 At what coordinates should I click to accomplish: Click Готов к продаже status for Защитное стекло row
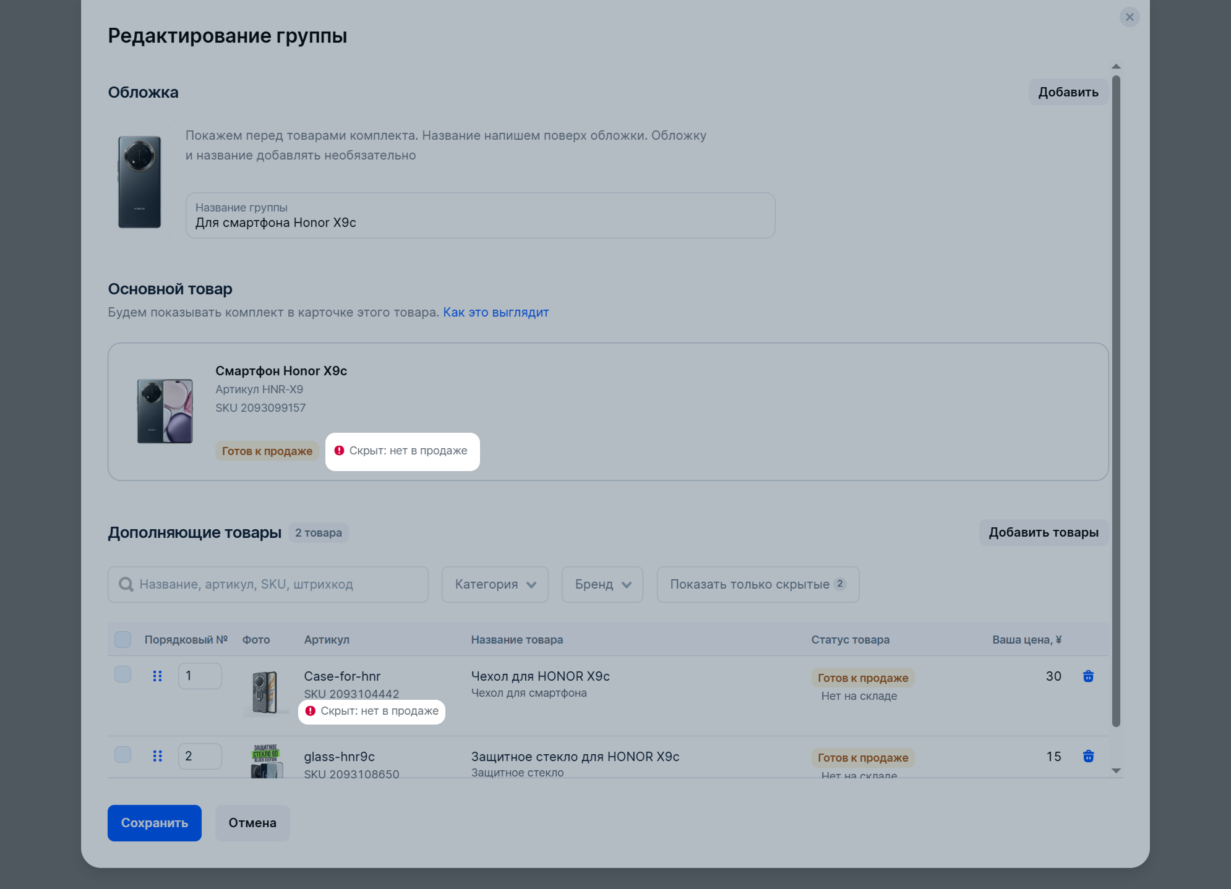pyautogui.click(x=863, y=757)
